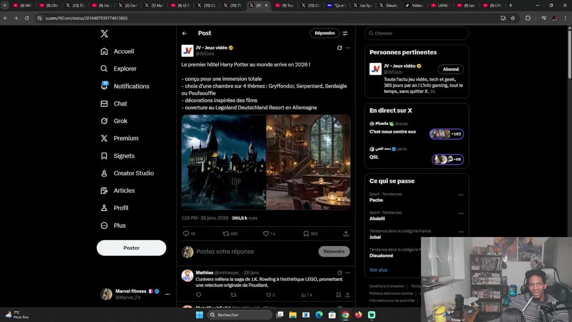Open the weather widget 7°C
Viewport: 572px width, 322px height.
tap(17, 315)
